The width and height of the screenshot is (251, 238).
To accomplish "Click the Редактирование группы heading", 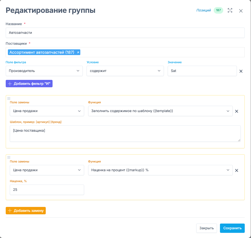I will click(50, 10).
